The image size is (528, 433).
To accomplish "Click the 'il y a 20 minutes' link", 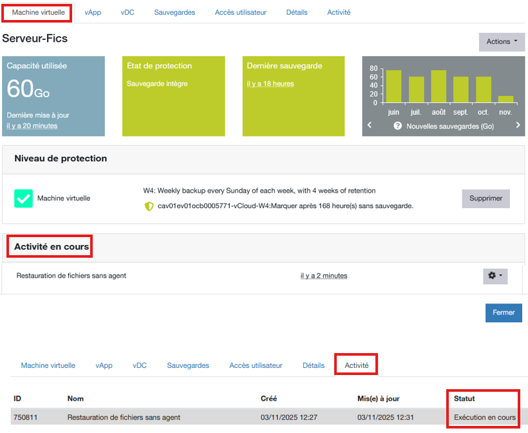I will [x=32, y=126].
